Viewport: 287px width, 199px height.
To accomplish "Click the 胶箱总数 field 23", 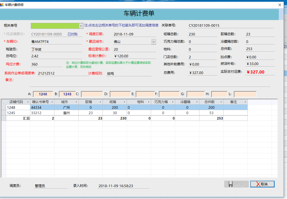I will tap(260, 34).
